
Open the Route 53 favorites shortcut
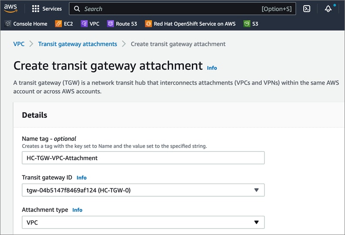pos(122,24)
